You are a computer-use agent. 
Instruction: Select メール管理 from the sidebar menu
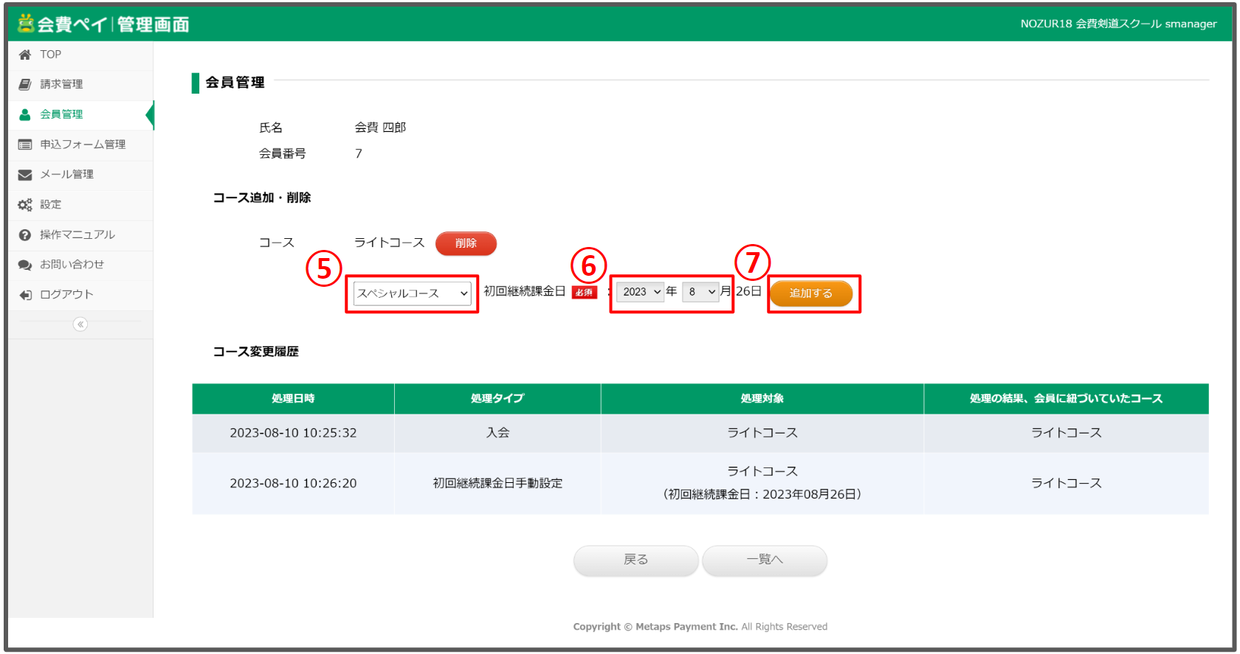click(x=67, y=175)
